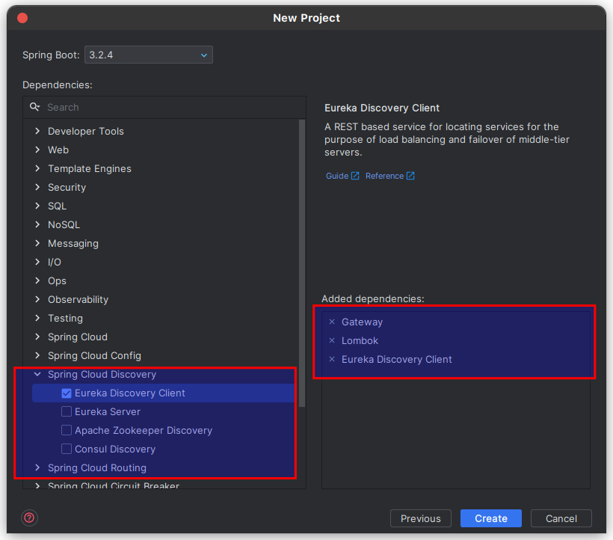Viewport: 613px width, 540px height.
Task: Expand the Ops category
Action: (37, 280)
